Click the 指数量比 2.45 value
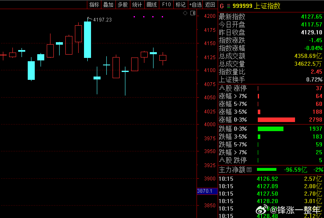Screen dimensions: 324x218 317,72
